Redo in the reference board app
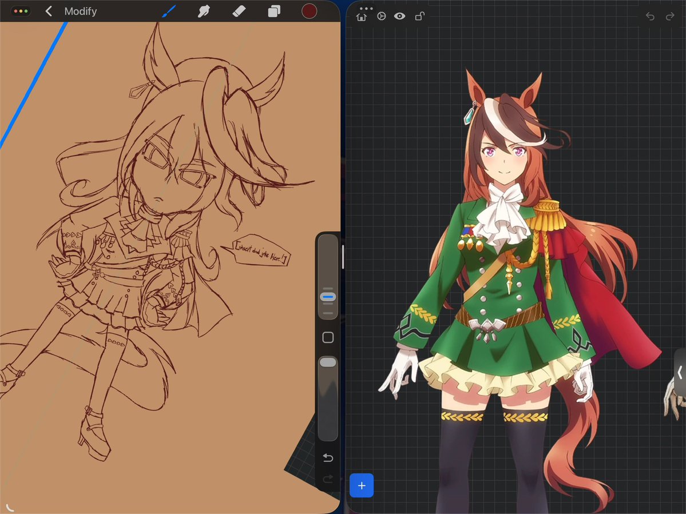Screen dimensions: 686x514 (670, 17)
